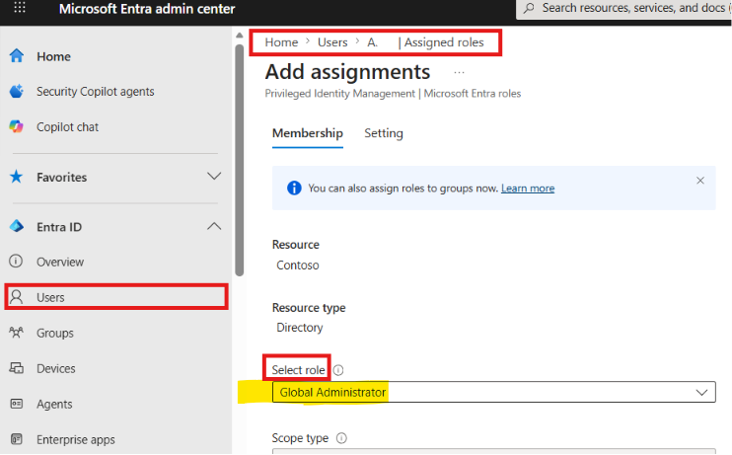Open Copilot chat menu item
Image resolution: width=732 pixels, height=455 pixels.
tap(68, 127)
